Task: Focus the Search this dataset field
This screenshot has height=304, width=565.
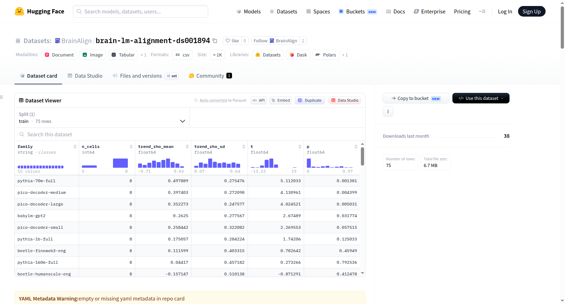Action: point(190,134)
